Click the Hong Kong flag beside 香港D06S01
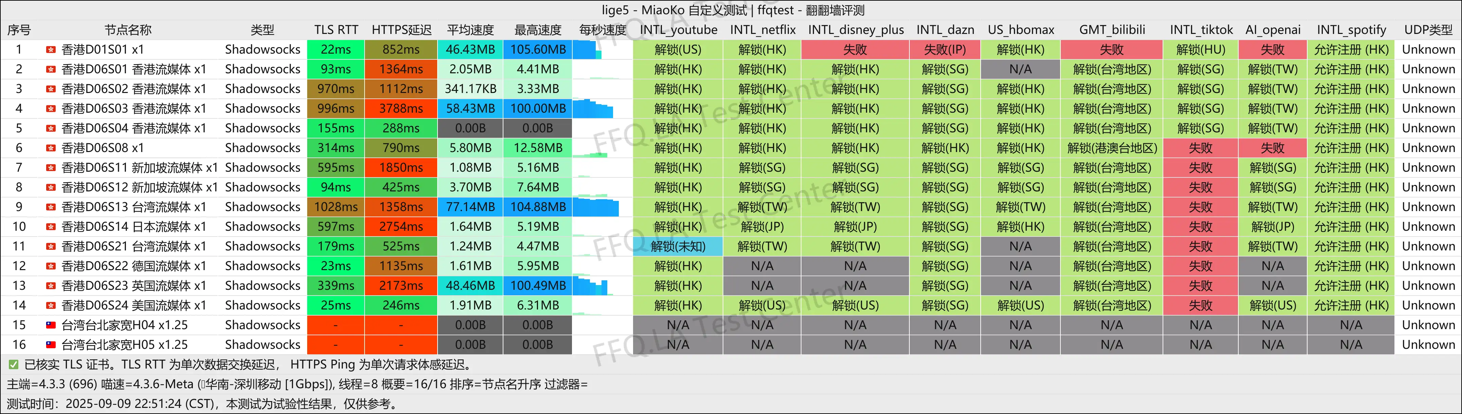 tap(51, 69)
